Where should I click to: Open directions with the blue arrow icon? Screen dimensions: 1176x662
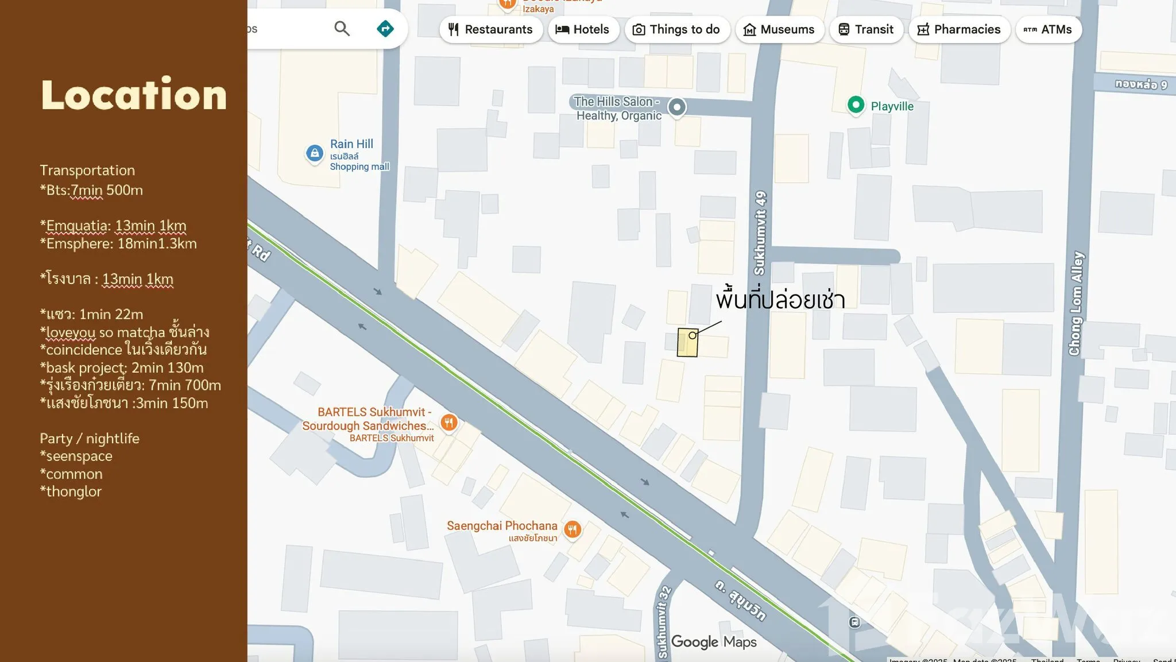pyautogui.click(x=385, y=29)
